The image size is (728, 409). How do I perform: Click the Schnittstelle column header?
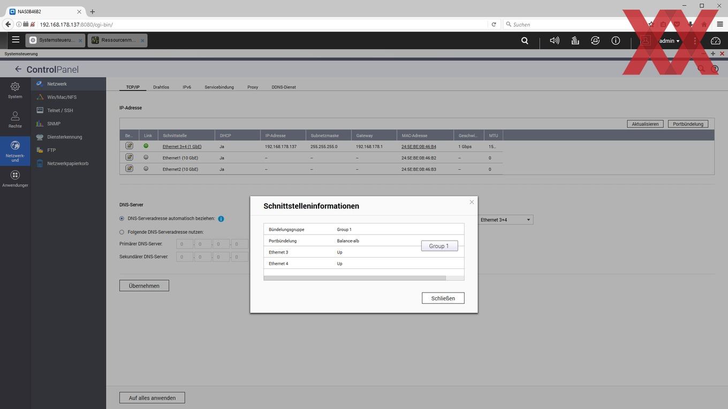(x=186, y=135)
